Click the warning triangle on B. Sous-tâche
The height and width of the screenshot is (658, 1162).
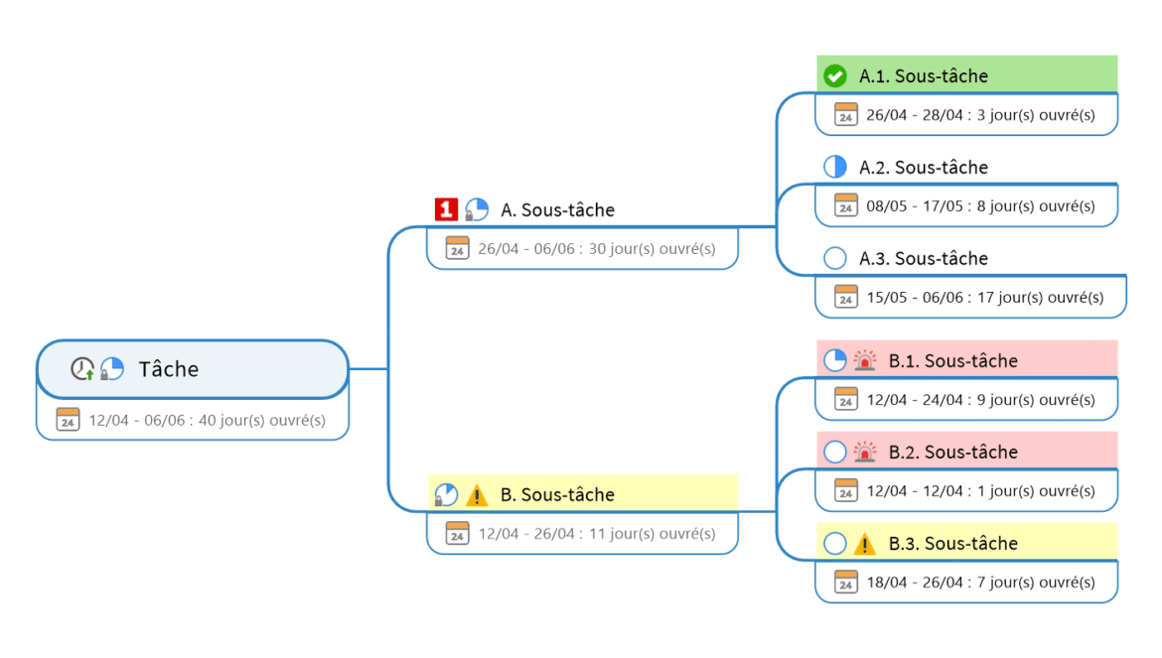pos(477,494)
